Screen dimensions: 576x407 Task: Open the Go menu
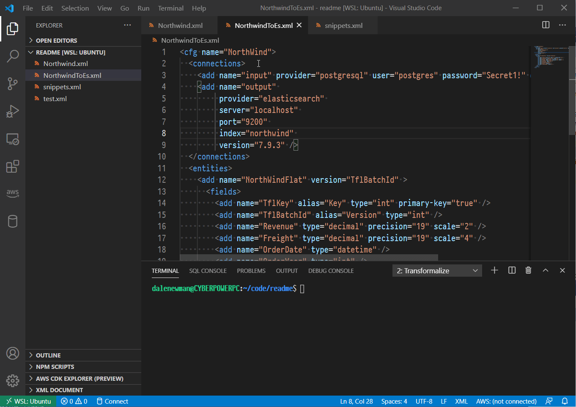[x=124, y=8]
